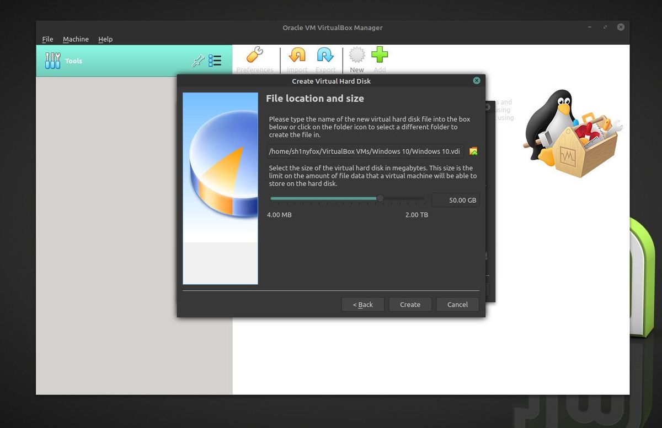Click the disk wizard illustration thumbnail
The width and height of the screenshot is (662, 428).
click(220, 187)
